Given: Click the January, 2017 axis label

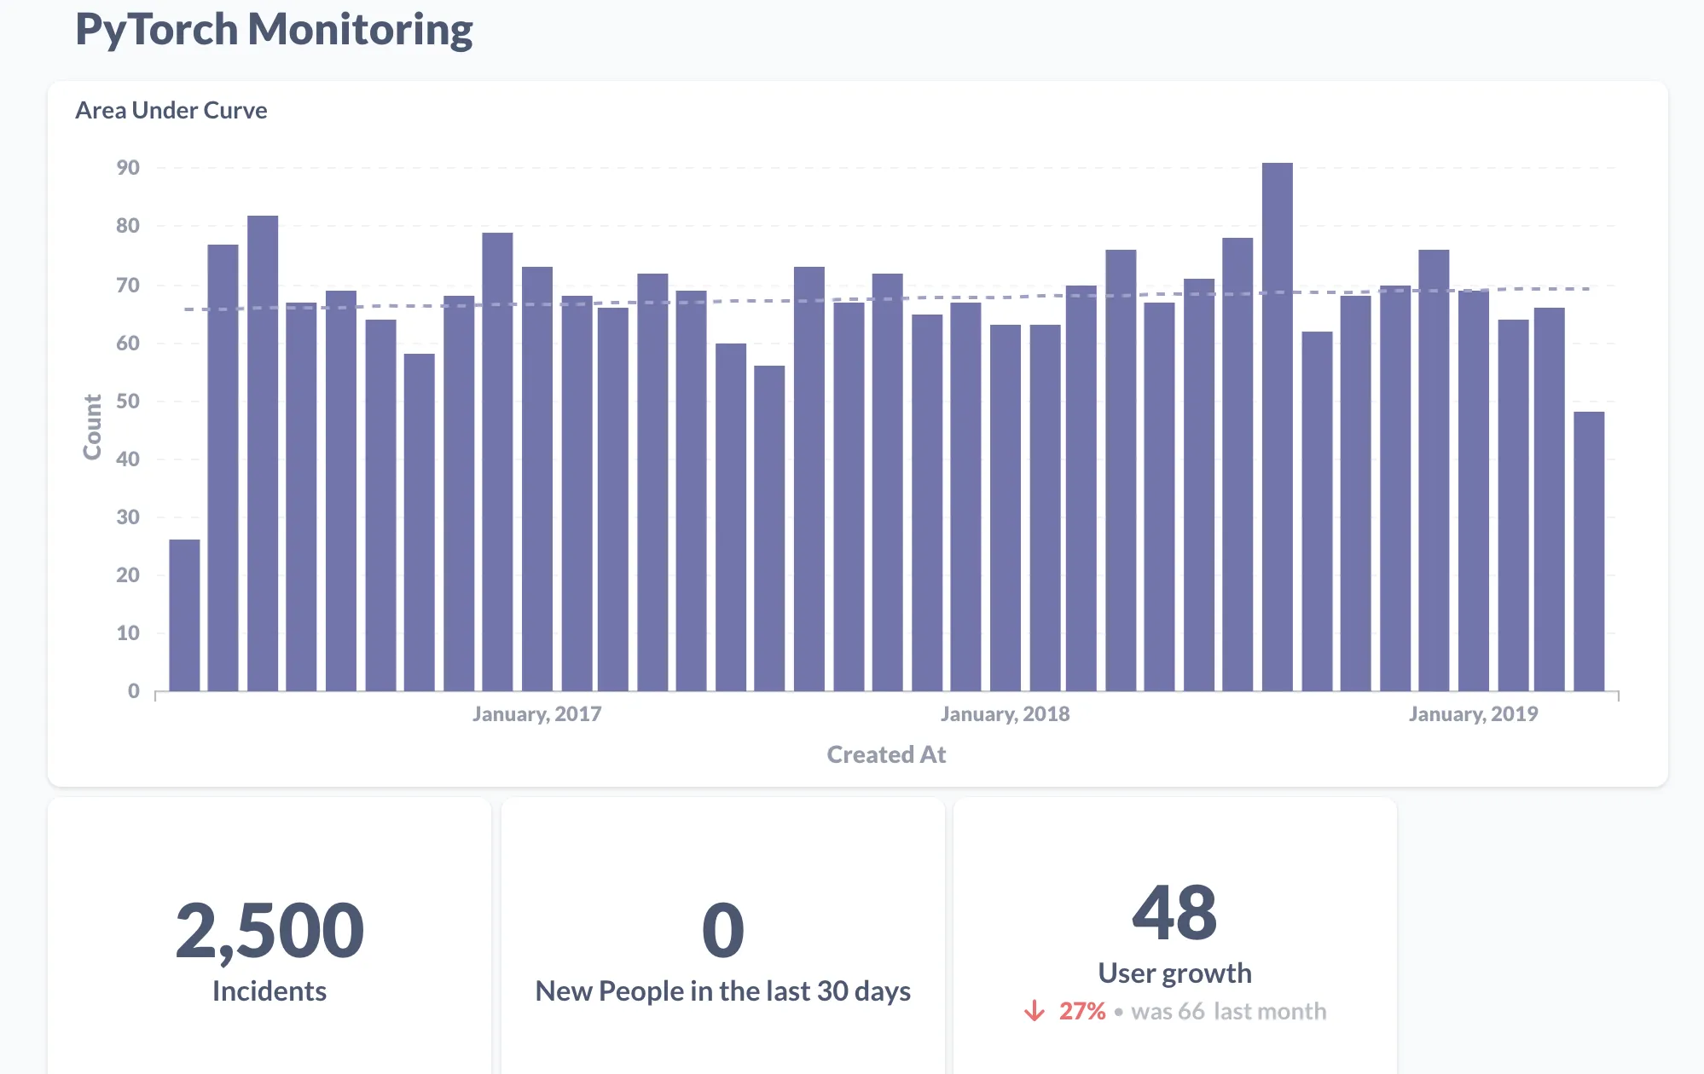Looking at the screenshot, I should [x=537, y=714].
